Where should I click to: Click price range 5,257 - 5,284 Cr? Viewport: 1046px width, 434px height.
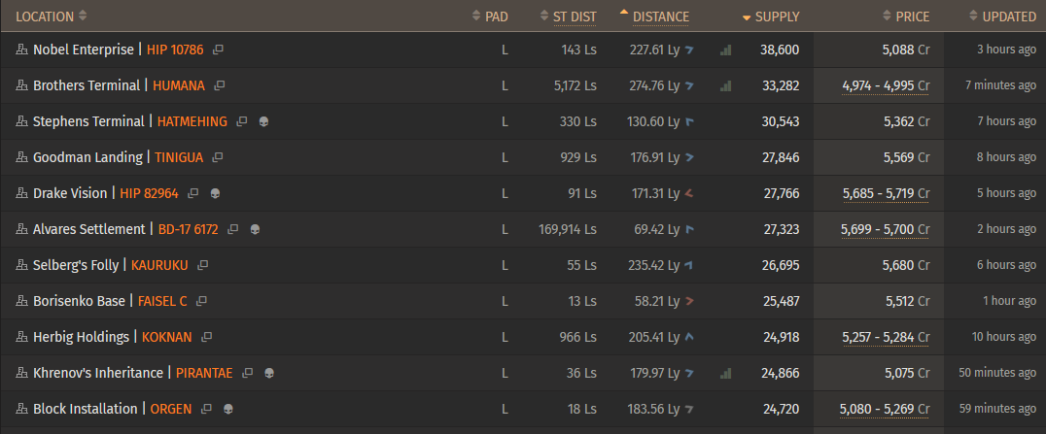click(x=886, y=337)
